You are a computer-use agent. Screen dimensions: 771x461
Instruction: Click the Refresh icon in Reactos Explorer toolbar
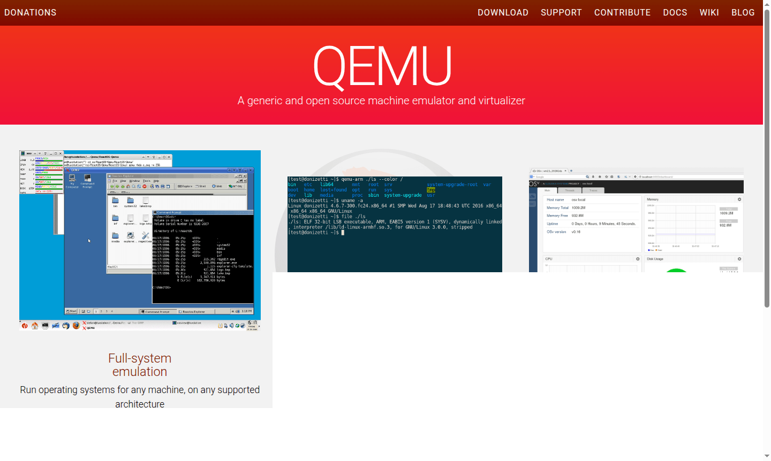[140, 186]
